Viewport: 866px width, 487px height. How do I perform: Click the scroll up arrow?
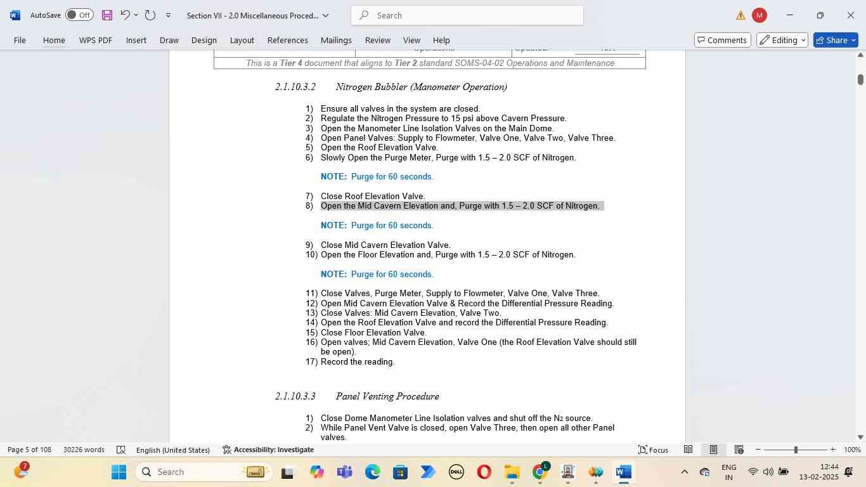point(860,55)
